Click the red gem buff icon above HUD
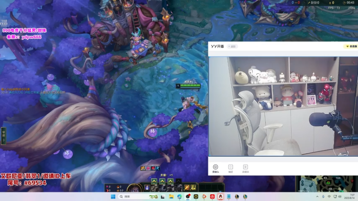The width and height of the screenshot is (358, 201). coord(153,168)
